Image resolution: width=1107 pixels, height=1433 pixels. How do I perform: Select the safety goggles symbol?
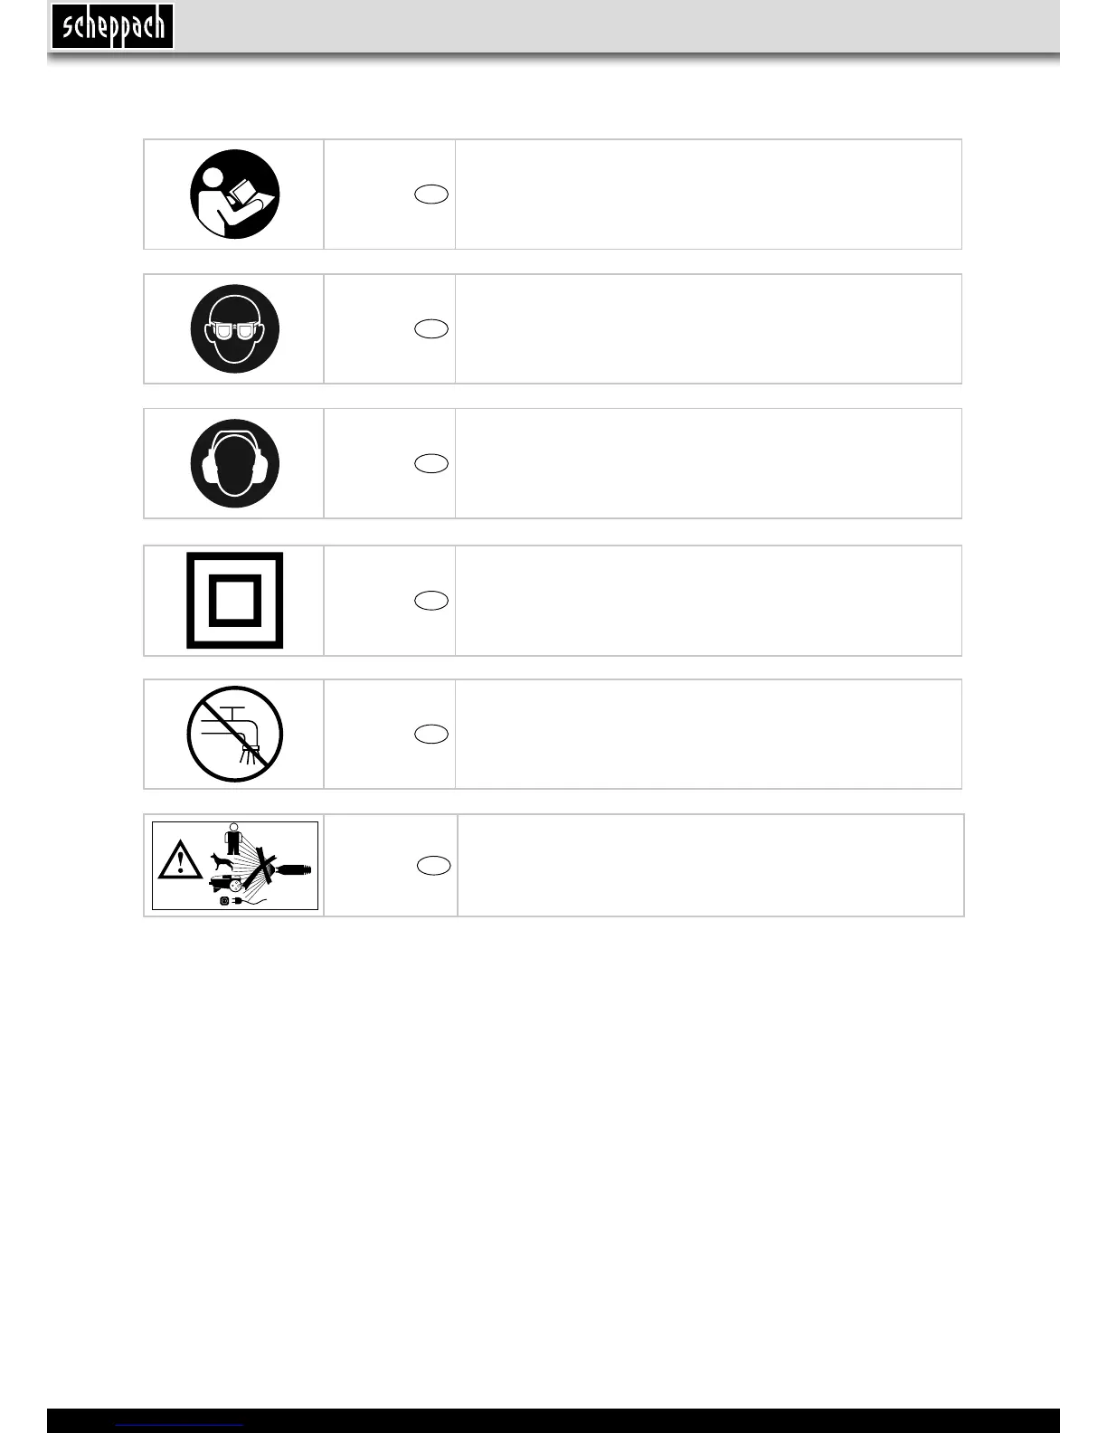tap(234, 329)
